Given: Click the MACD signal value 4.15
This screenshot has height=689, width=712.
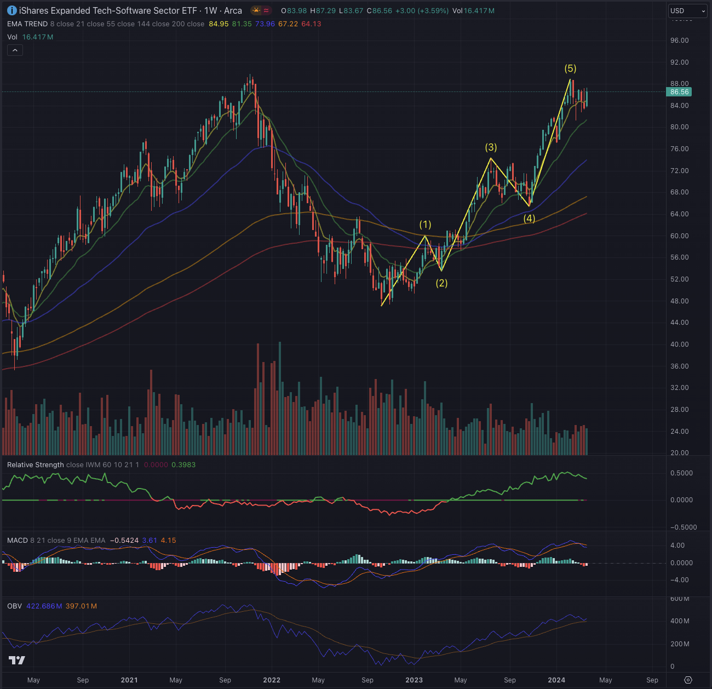Looking at the screenshot, I should coord(169,541).
